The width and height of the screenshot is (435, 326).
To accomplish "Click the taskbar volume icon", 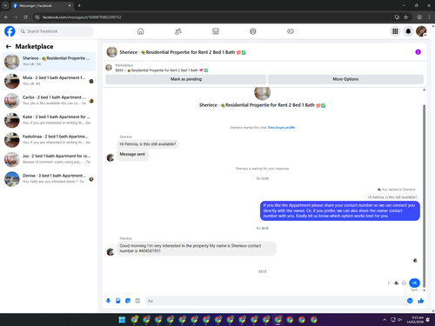I will click(400, 320).
